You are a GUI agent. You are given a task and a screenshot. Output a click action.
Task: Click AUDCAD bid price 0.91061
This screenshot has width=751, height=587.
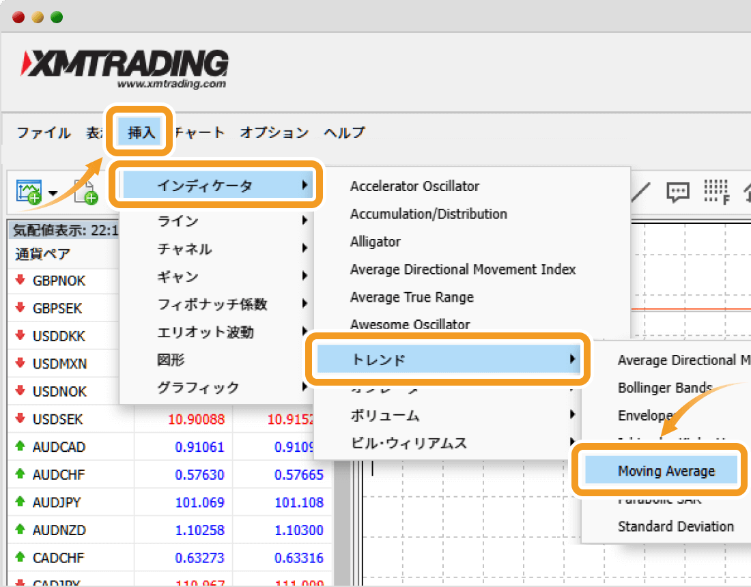click(x=199, y=447)
